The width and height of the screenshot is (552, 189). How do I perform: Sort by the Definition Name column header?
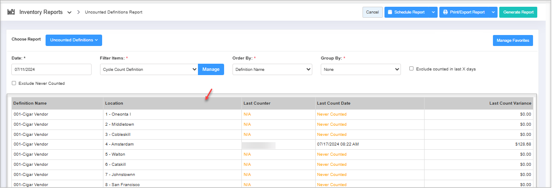pyautogui.click(x=30, y=103)
